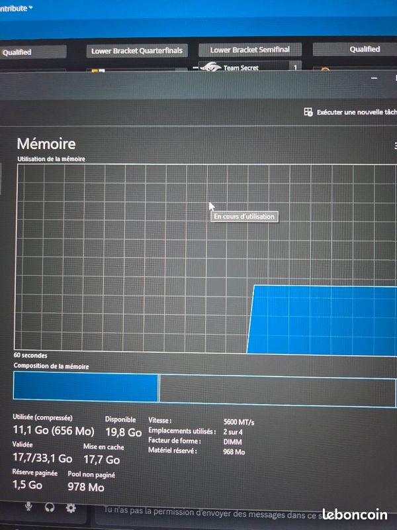
Task: Click the Composition de la mémoire label
Action: point(51,366)
